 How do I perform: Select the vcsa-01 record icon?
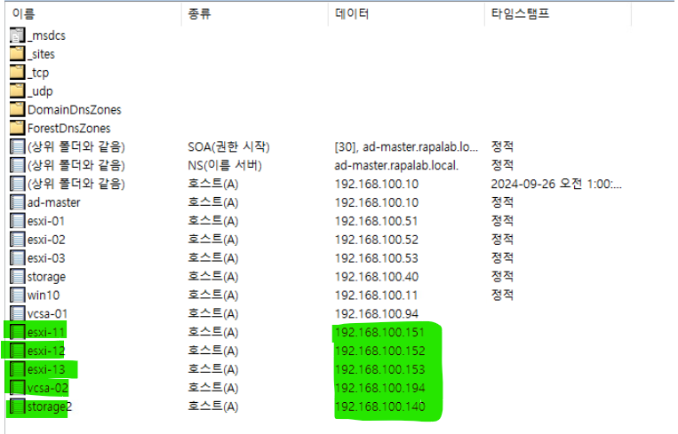click(17, 314)
